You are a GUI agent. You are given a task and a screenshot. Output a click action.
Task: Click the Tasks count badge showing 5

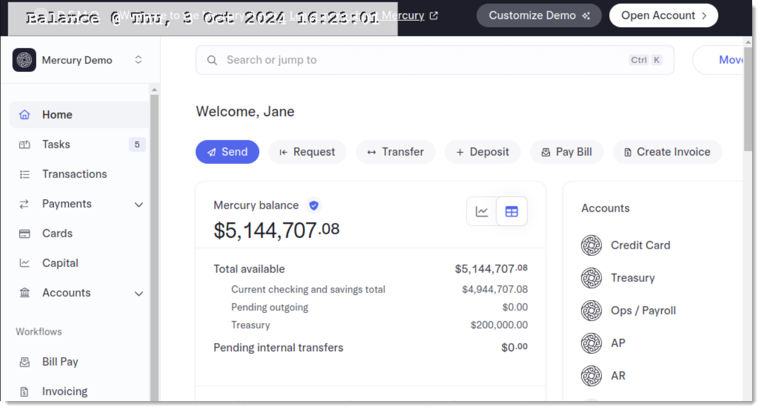coord(137,144)
